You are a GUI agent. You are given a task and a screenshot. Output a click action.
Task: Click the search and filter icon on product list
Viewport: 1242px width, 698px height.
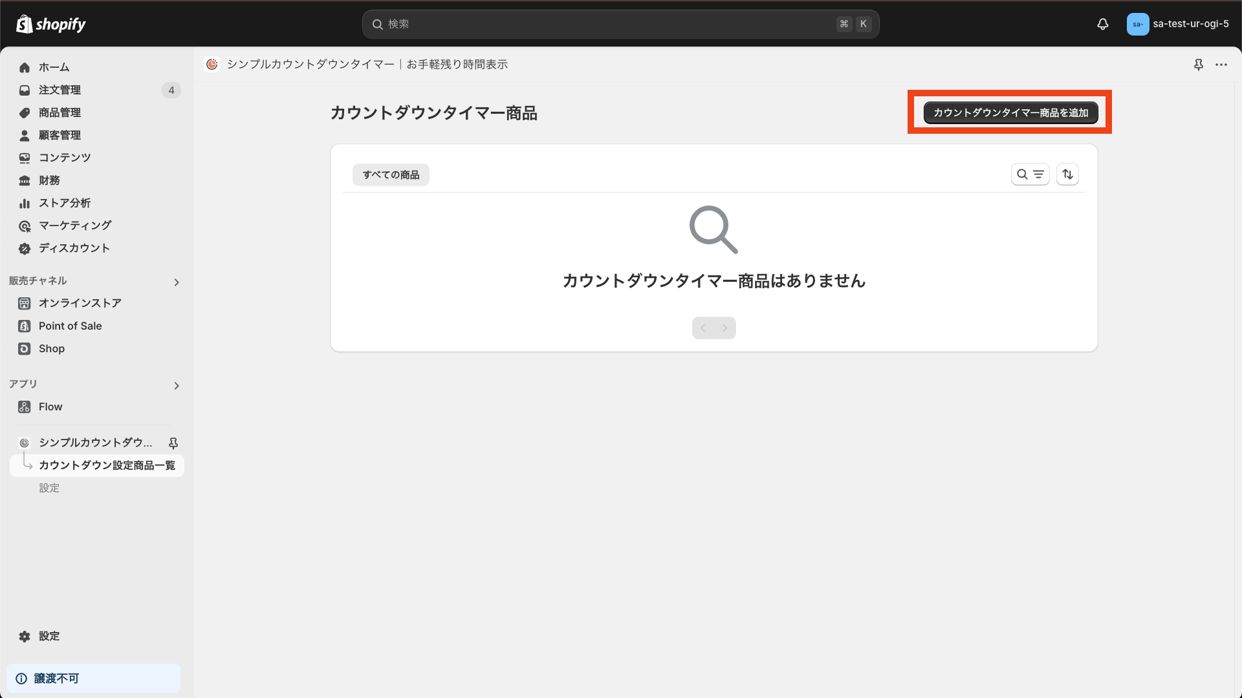(1030, 174)
